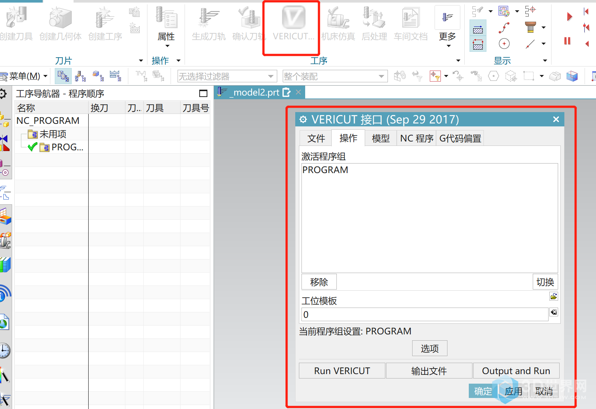The image size is (596, 409).
Task: Click the Post Process (后处理) icon
Action: pos(374,18)
